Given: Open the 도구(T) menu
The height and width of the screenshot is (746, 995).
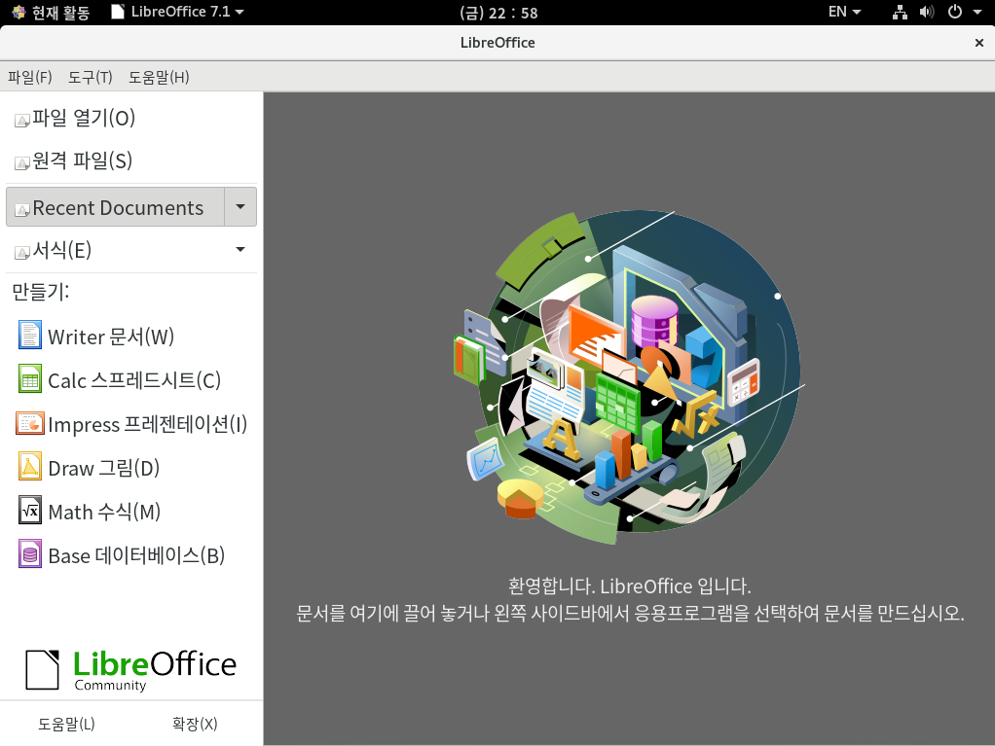Looking at the screenshot, I should 91,78.
